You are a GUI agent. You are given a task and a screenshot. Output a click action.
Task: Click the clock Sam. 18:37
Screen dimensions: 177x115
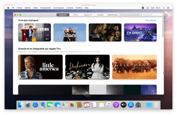pos(156,8)
